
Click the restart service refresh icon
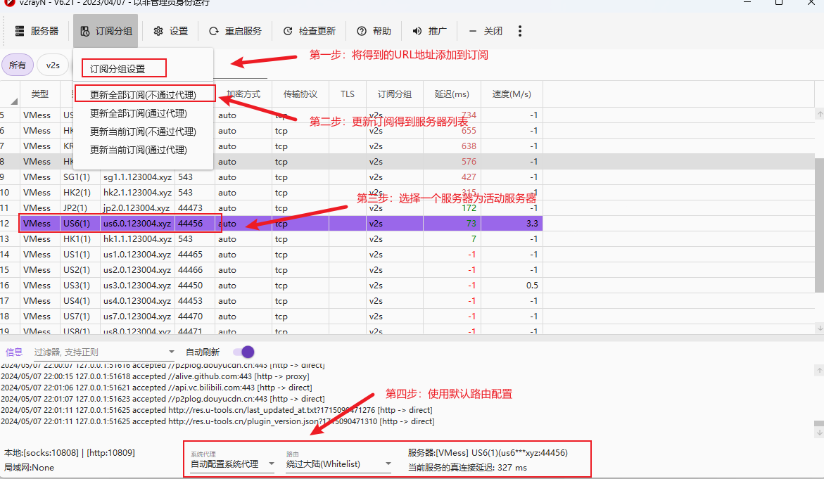(x=213, y=31)
